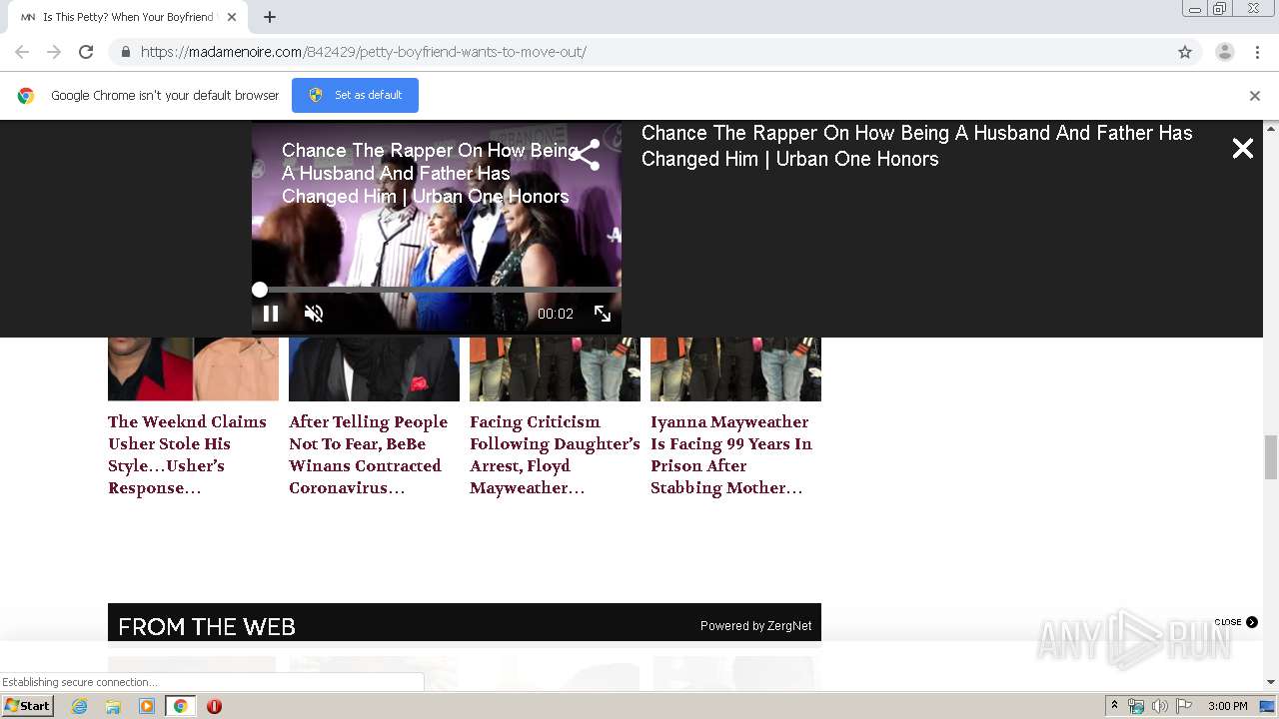1279x719 pixels.
Task: Reload the current page
Action: coord(86,52)
